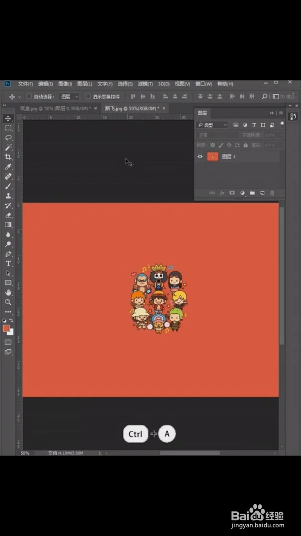The height and width of the screenshot is (536, 301).
Task: Toggle lock position
Action: [x=229, y=145]
